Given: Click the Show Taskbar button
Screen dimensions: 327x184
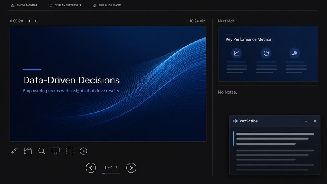Looking at the screenshot, I should tap(24, 5).
